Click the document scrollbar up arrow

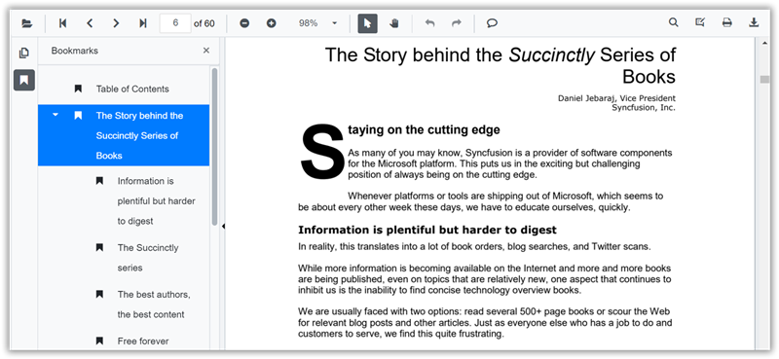[x=764, y=43]
